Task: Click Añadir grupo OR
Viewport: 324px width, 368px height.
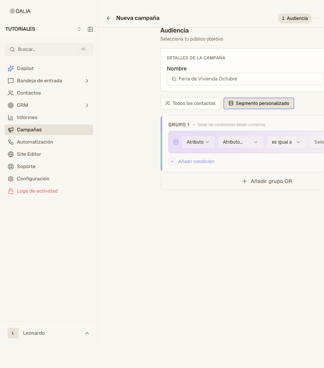Action: [x=267, y=181]
